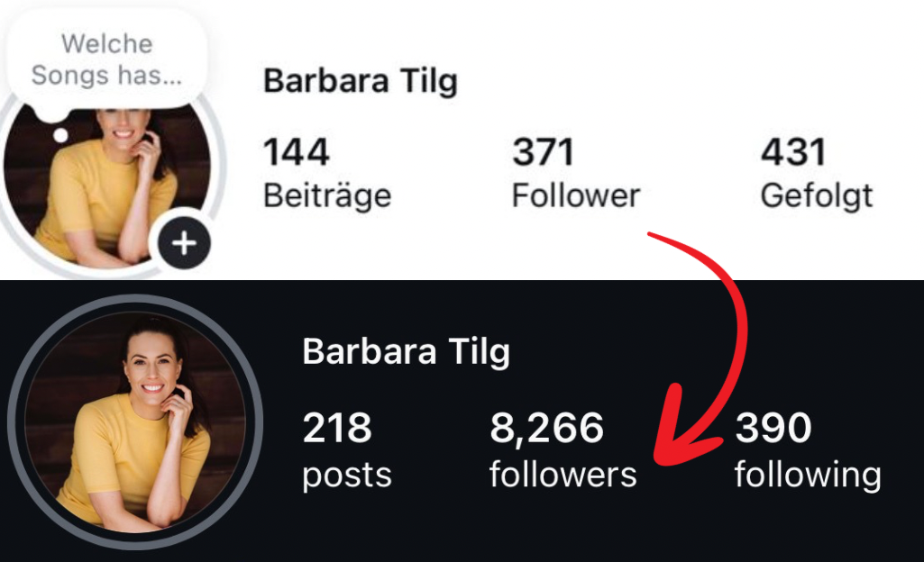Click the 8,266 followers count number
This screenshot has height=562, width=924.
pos(547,429)
